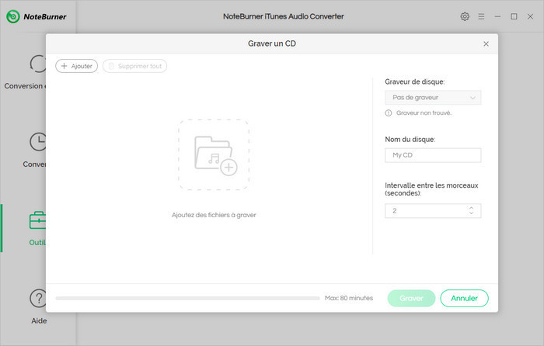Image resolution: width=544 pixels, height=346 pixels.
Task: Click the burn capacity progress bar
Action: (187, 298)
